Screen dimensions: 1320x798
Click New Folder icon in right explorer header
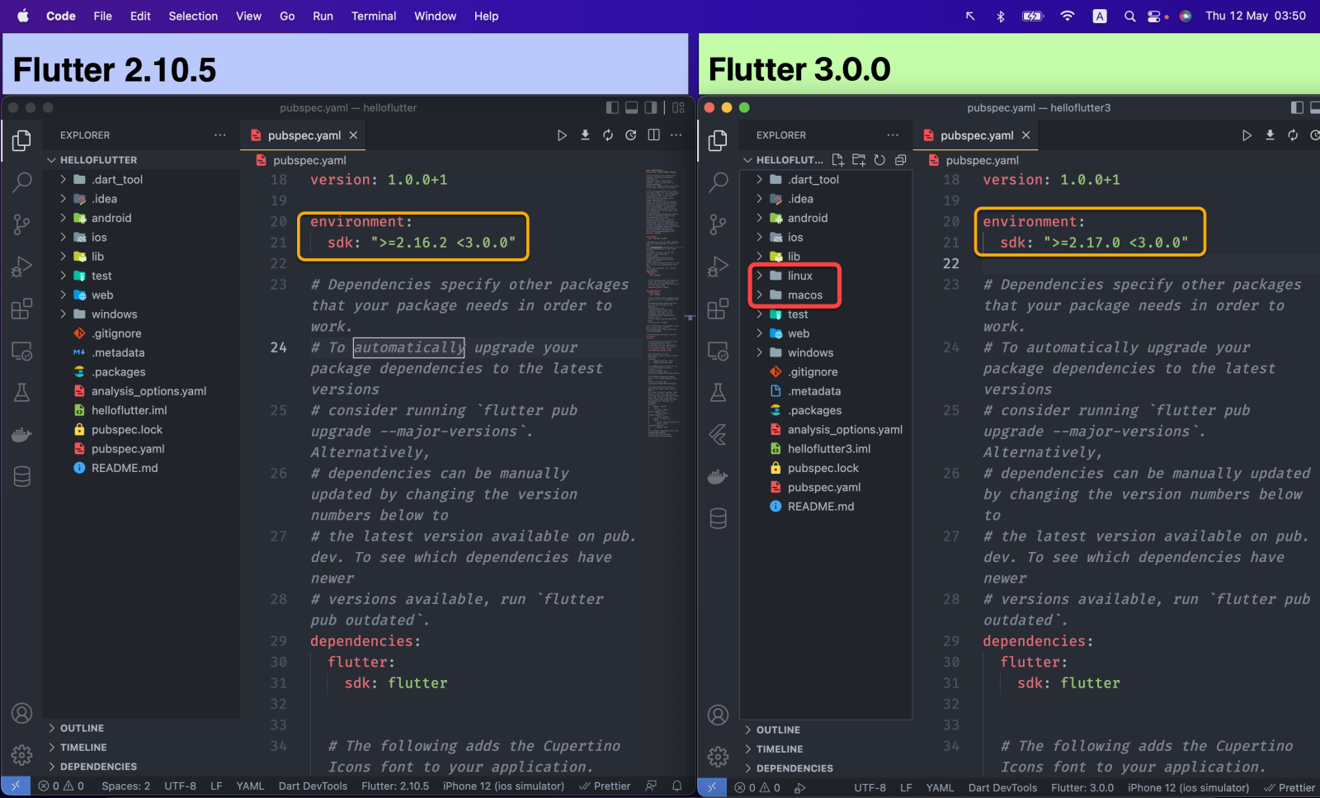tap(859, 160)
